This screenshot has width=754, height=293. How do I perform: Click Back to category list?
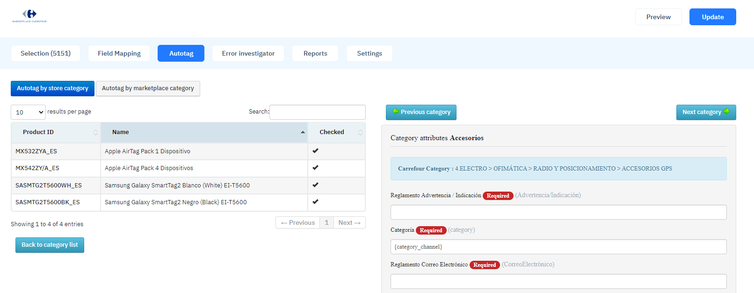(50, 245)
